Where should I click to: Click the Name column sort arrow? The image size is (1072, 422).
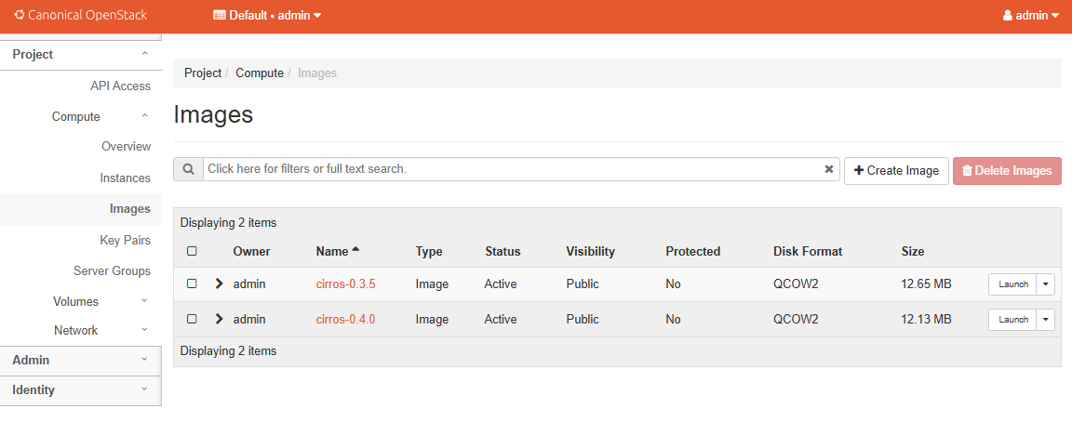(x=355, y=250)
